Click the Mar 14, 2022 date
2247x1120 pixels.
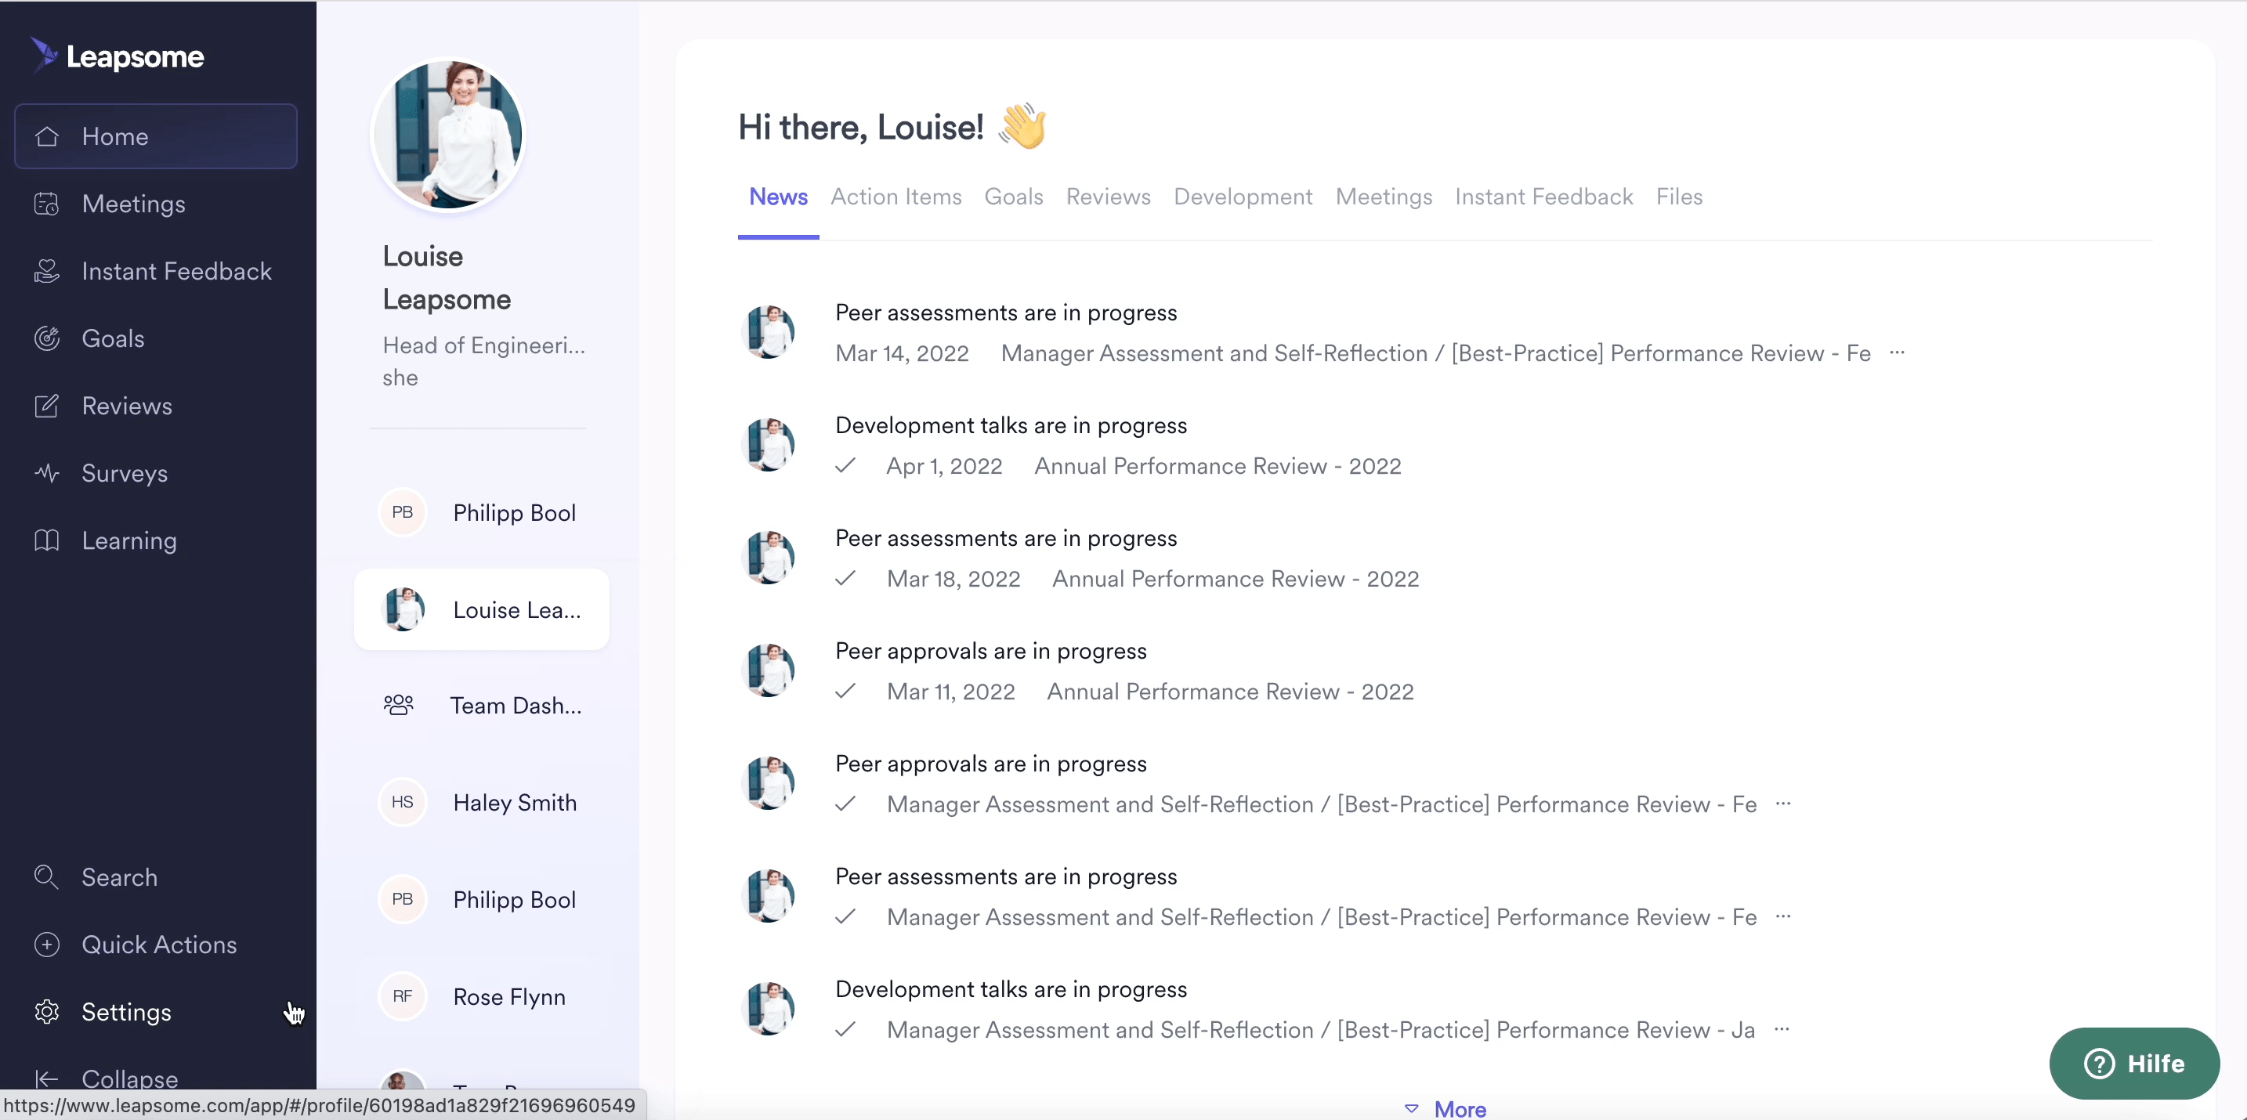click(x=902, y=352)
